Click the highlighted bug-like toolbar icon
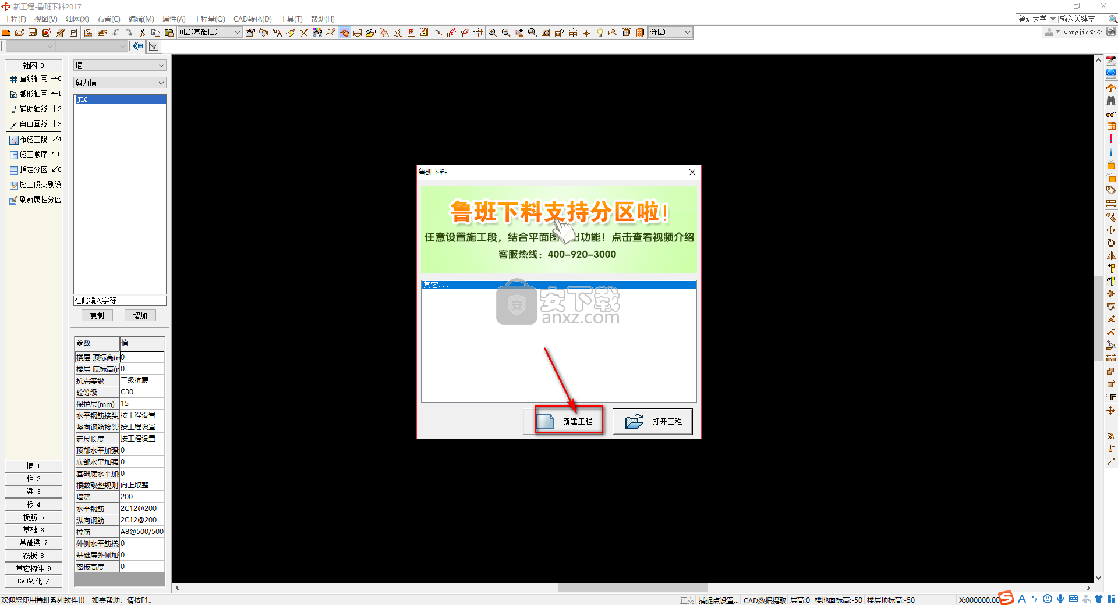This screenshot has width=1118, height=605. [345, 33]
